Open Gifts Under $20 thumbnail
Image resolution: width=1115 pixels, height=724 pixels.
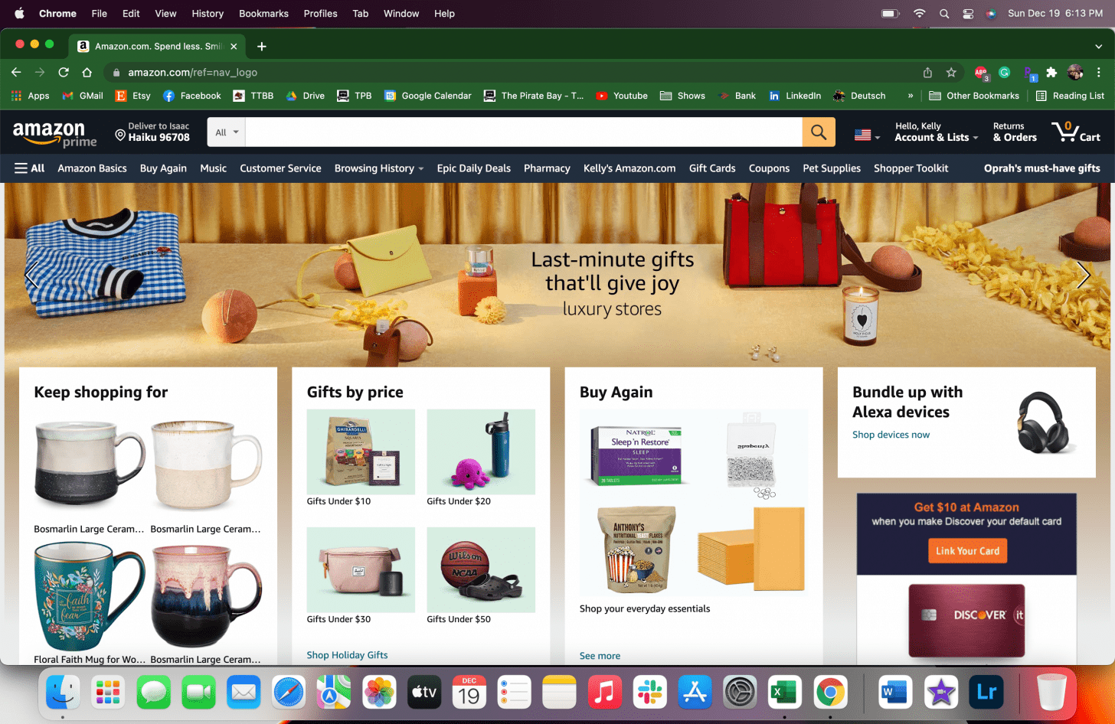pos(481,452)
